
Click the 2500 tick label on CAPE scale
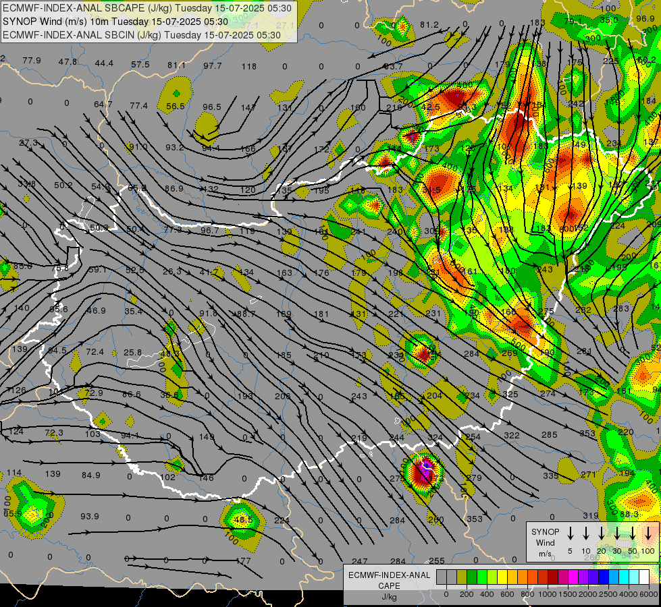point(608,594)
